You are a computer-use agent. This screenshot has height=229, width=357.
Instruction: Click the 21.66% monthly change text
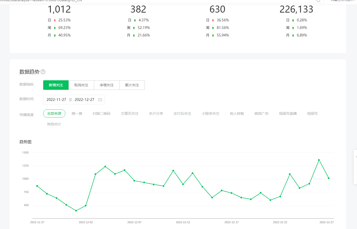point(144,35)
